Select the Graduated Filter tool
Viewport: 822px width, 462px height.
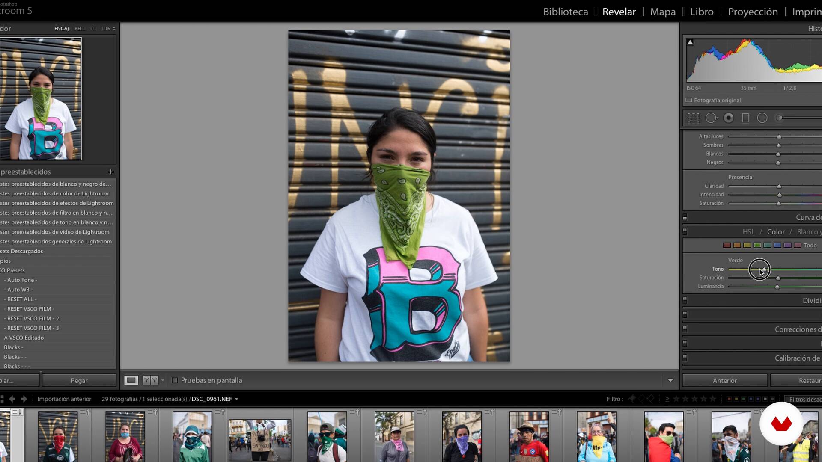tap(745, 118)
